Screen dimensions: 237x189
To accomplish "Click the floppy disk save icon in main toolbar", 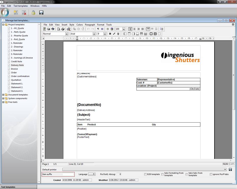I will (41, 12).
